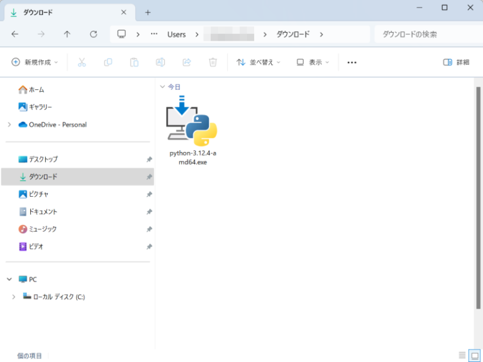
Task: Click the Cut scissors icon
Action: point(82,62)
